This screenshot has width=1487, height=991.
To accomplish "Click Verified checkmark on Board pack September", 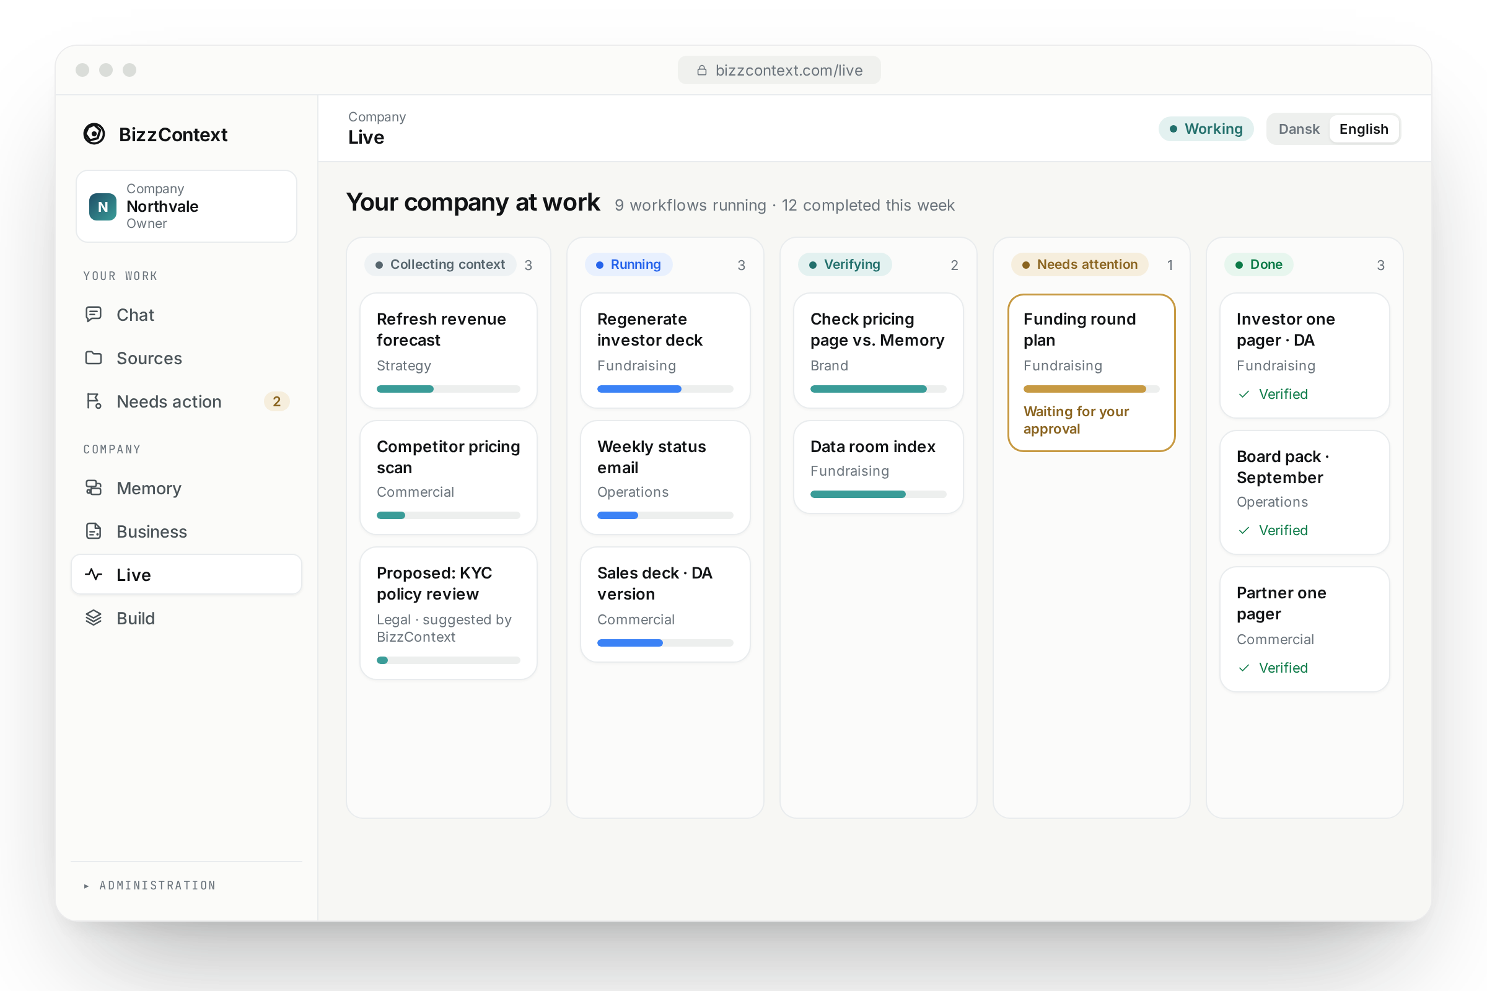I will [x=1244, y=531].
